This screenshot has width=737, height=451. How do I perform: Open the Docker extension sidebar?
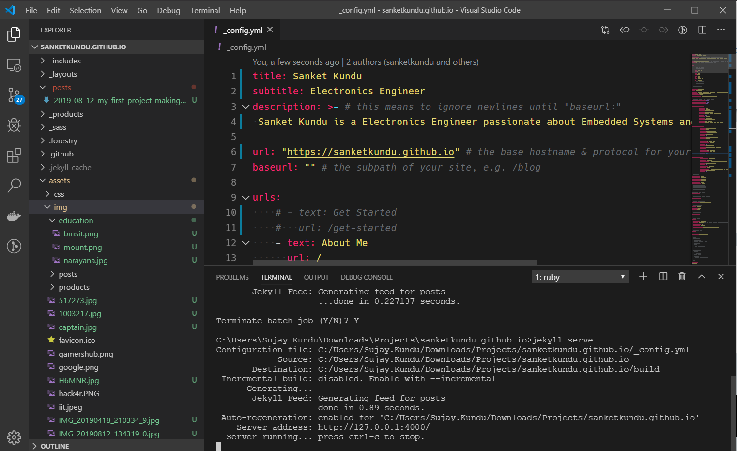coord(14,216)
